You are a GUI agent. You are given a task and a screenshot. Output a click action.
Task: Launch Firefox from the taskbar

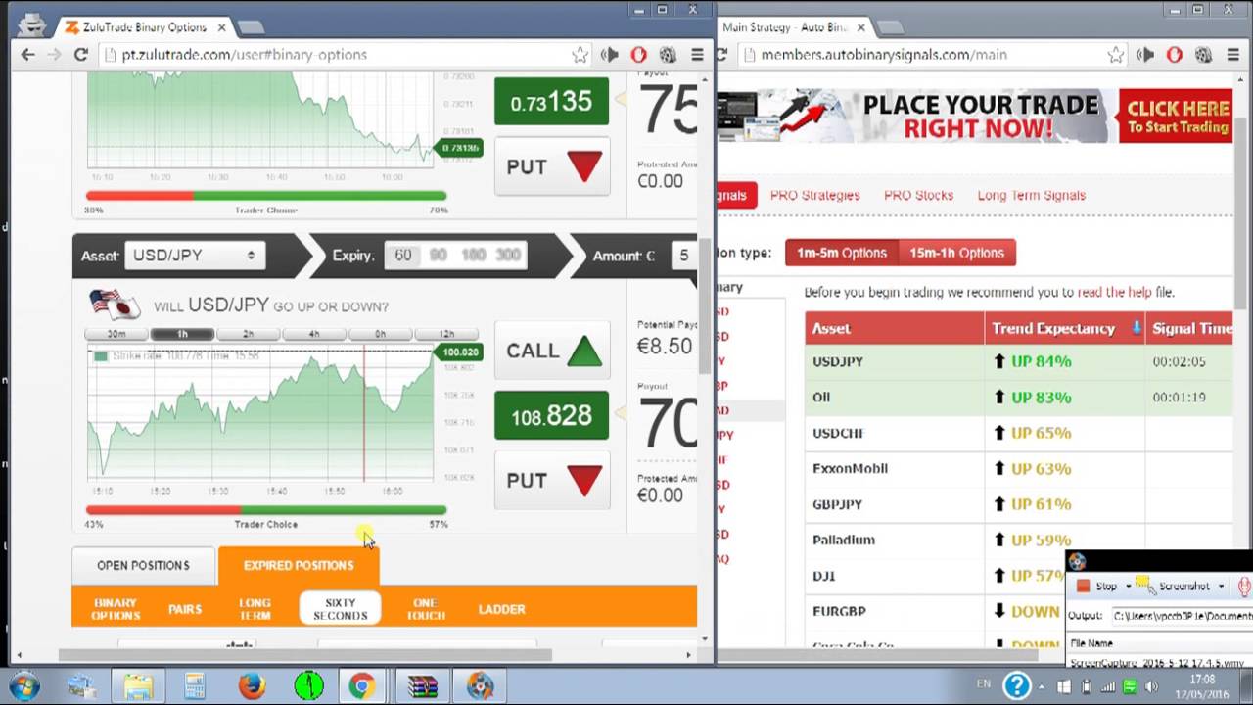(252, 686)
